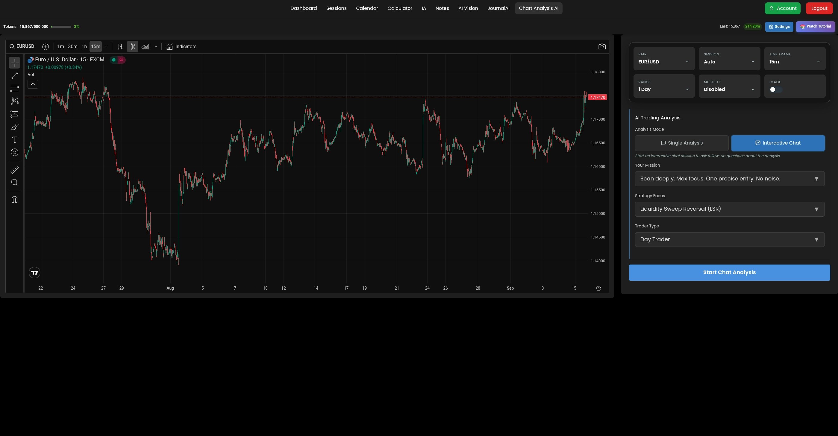
Task: Open the Your Mission dropdown
Action: [x=729, y=179]
